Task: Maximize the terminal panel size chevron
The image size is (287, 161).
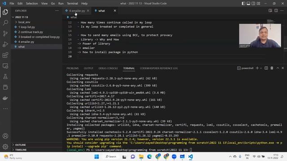Action: click(x=278, y=68)
